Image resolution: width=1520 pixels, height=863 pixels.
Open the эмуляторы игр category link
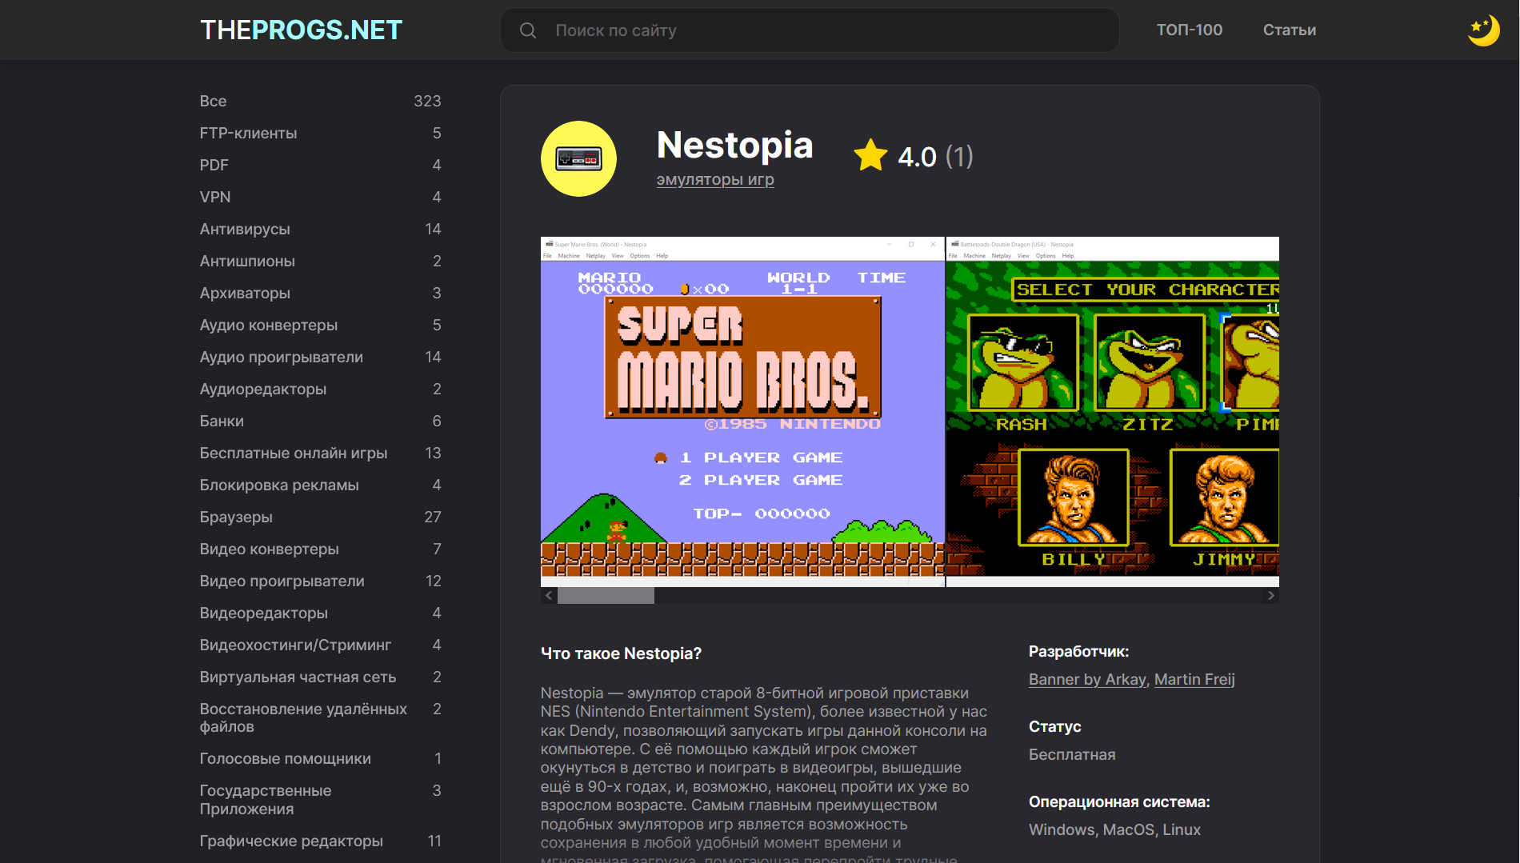715,180
